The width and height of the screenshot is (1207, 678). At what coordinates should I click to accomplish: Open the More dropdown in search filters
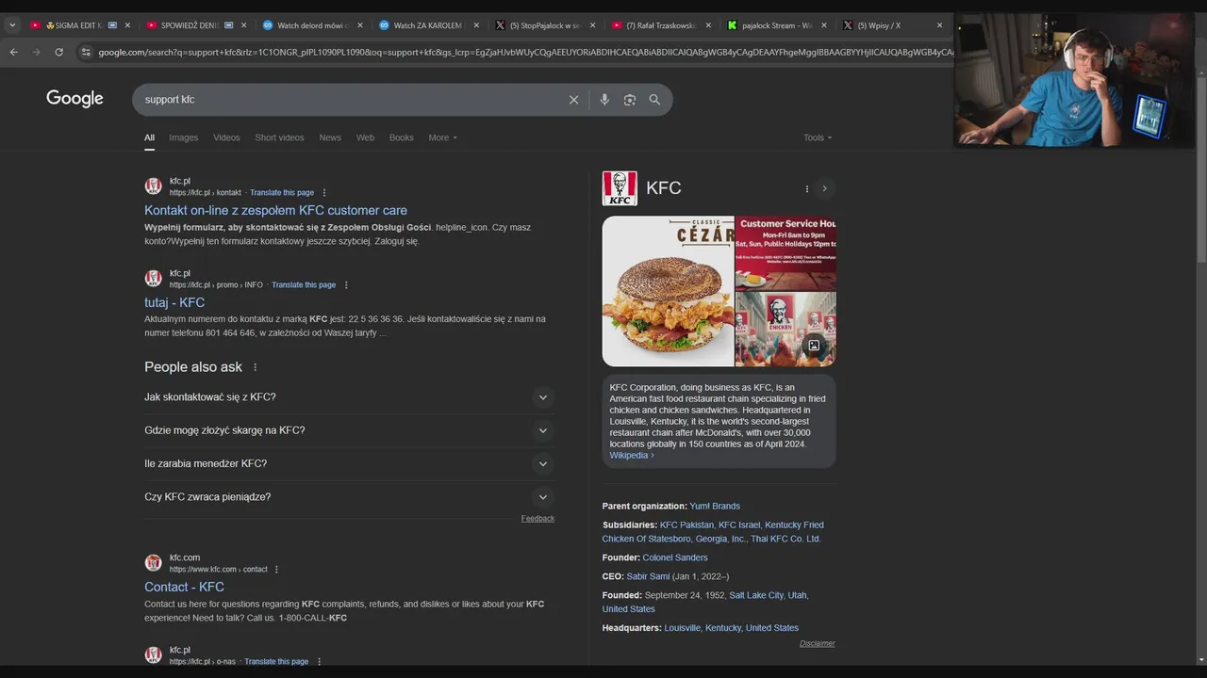pos(442,137)
